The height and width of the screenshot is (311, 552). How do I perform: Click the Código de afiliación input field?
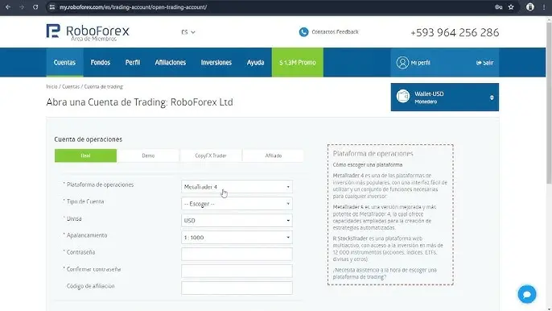237,288
